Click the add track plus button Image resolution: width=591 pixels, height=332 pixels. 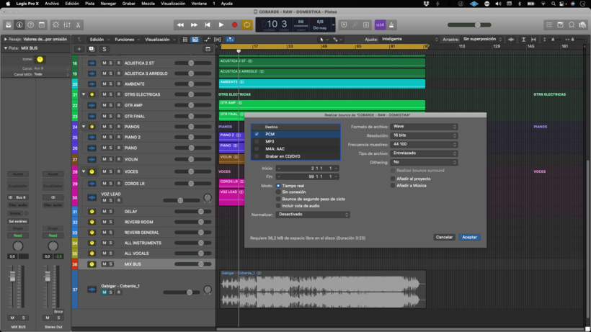coord(79,49)
